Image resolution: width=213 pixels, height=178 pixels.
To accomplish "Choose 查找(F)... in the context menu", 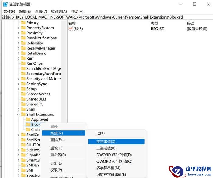I will 63,140.
